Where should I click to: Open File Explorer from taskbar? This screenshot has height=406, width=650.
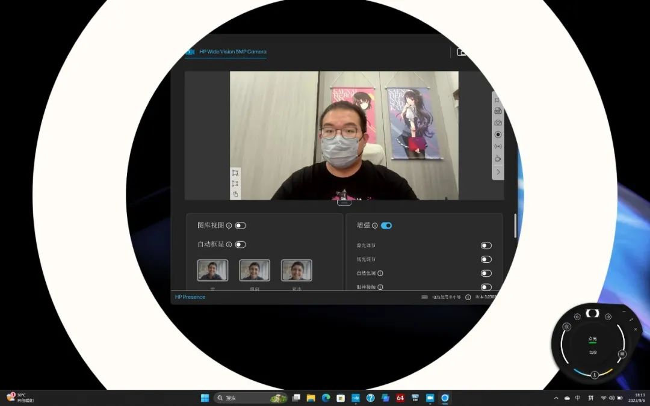click(311, 398)
